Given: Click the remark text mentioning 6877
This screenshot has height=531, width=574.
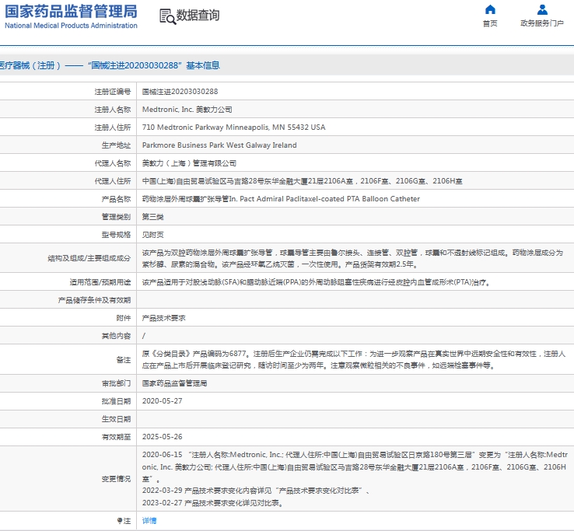Looking at the screenshot, I should click(354, 360).
